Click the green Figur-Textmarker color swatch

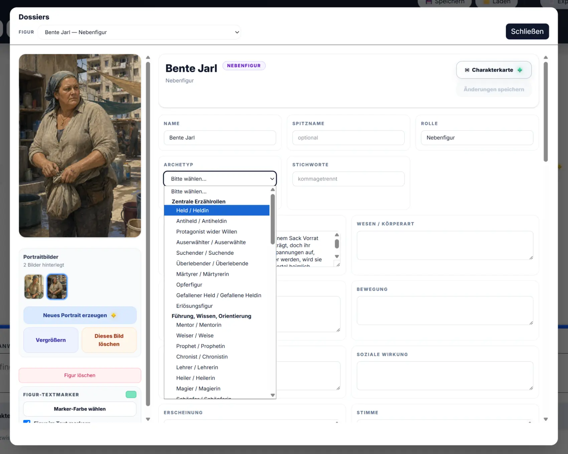pyautogui.click(x=131, y=394)
